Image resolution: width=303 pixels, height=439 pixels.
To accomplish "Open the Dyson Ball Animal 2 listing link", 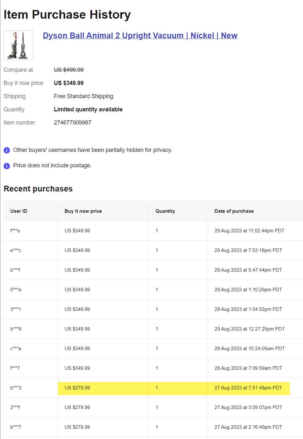I will (x=140, y=35).
